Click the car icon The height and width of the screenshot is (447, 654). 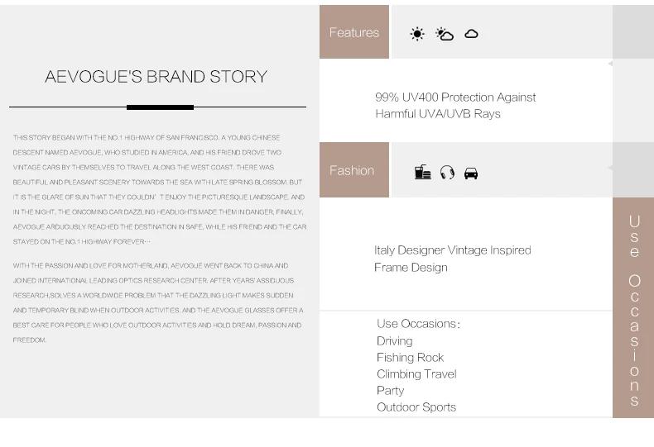tap(471, 174)
